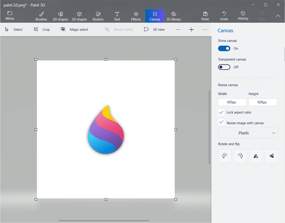
Task: Select the Brushes tool
Action: click(41, 16)
